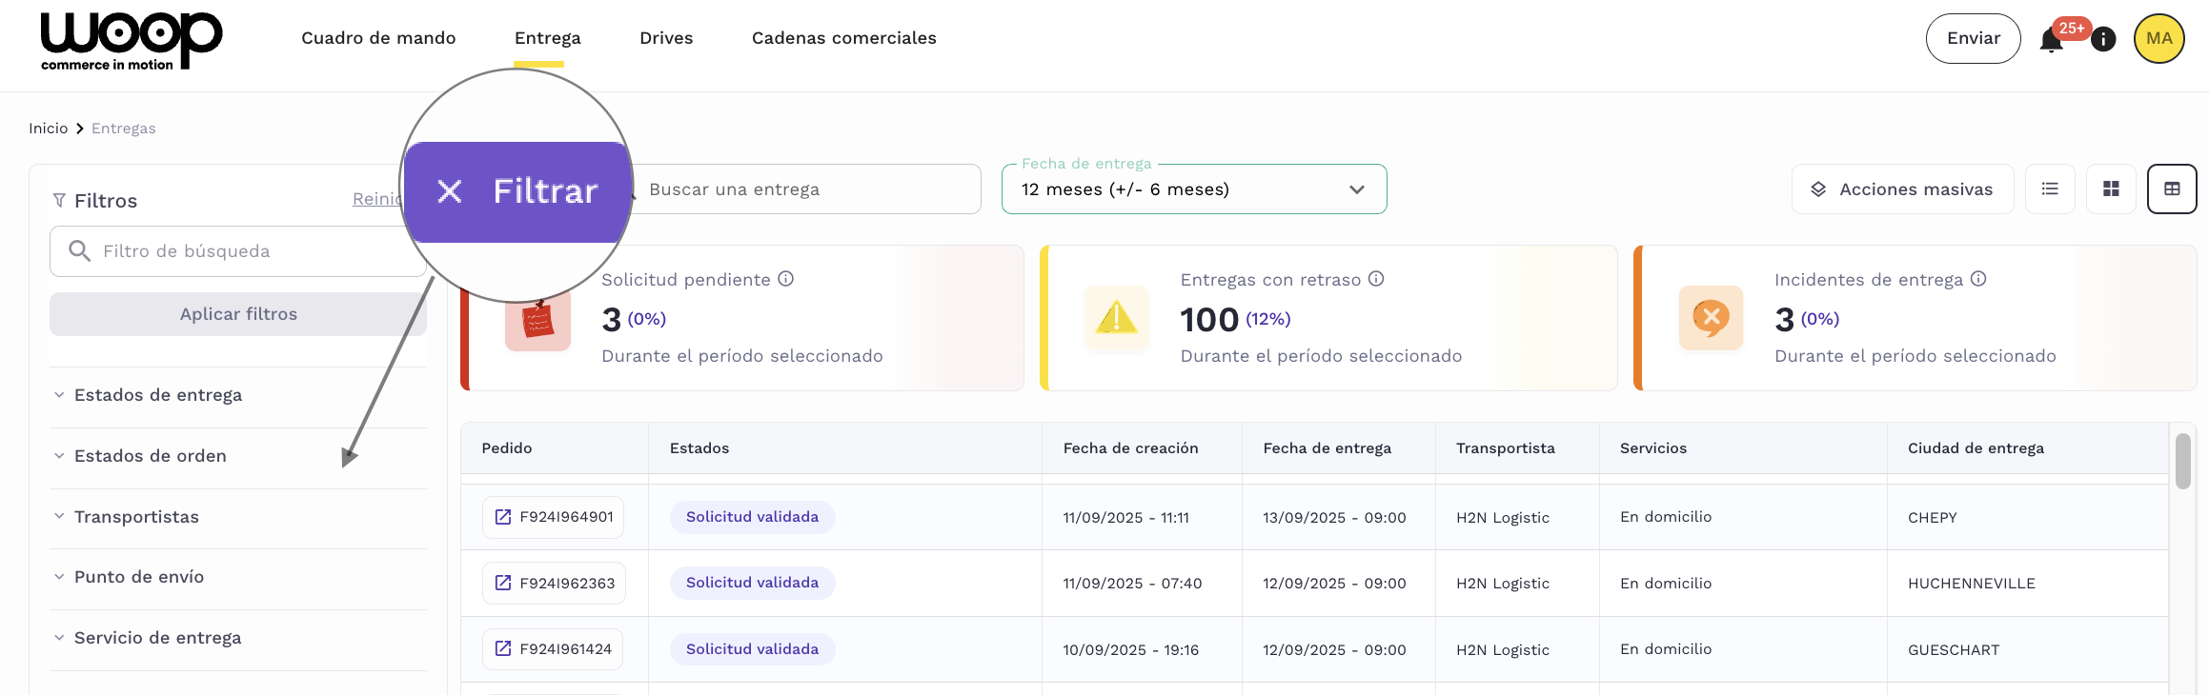This screenshot has height=695, width=2209.
Task: Open Cadenas comerciales menu item
Action: point(843,38)
